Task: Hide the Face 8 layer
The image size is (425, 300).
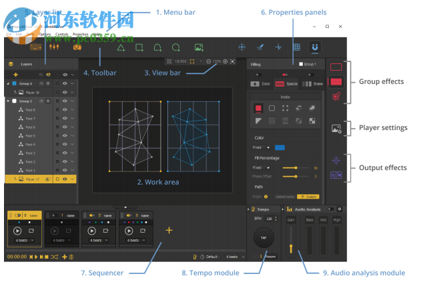Action: click(x=65, y=109)
